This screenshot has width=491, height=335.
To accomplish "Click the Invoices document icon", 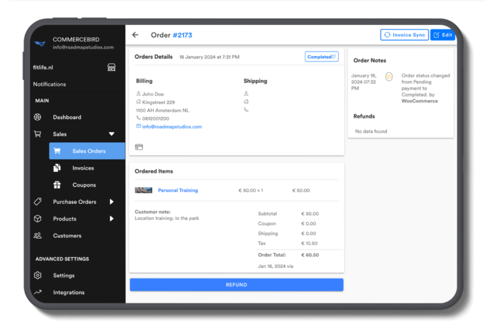I will 57,168.
